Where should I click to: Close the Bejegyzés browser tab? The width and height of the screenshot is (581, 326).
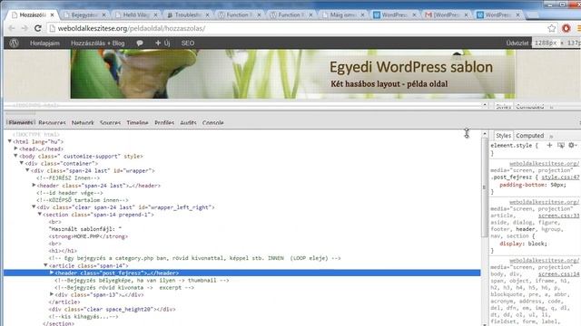(103, 15)
